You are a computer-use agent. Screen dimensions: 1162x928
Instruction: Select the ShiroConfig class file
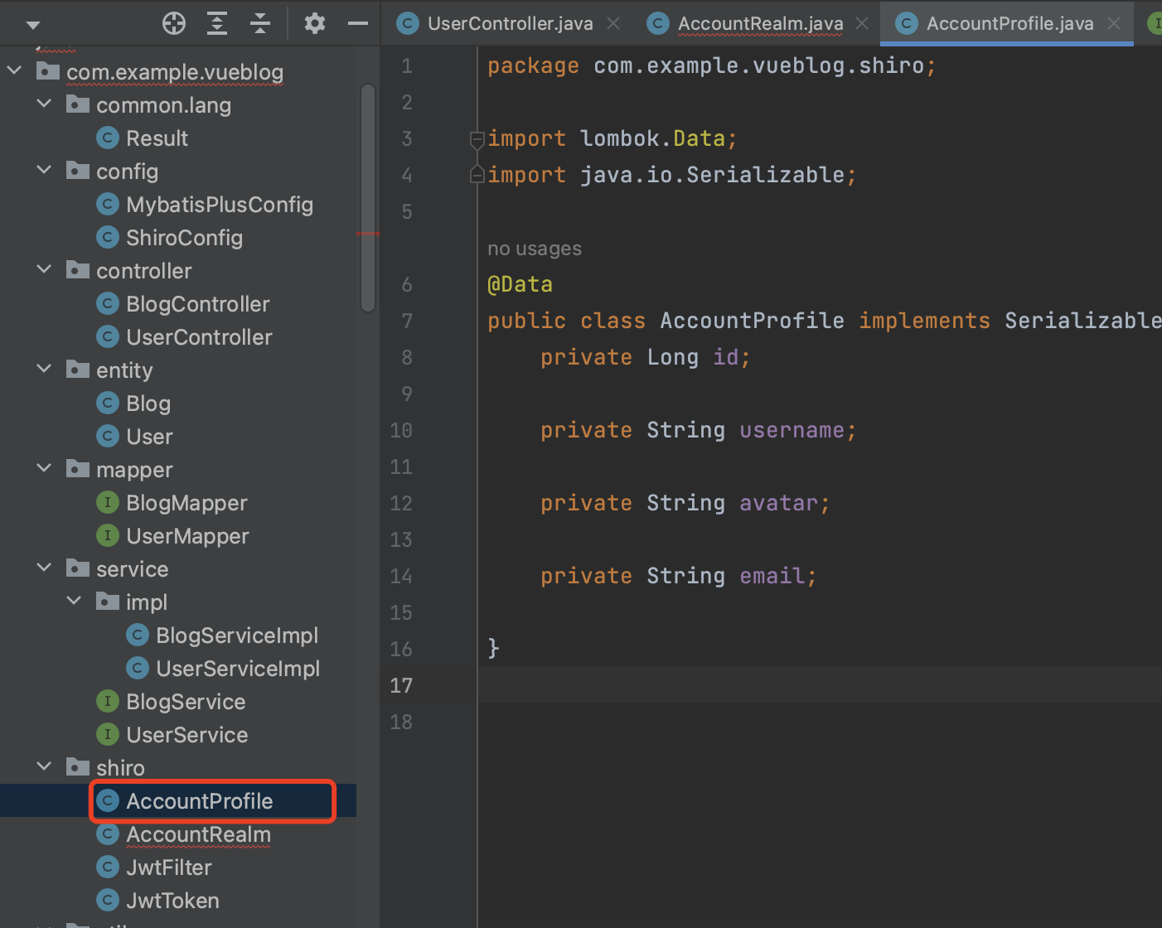[x=184, y=238]
